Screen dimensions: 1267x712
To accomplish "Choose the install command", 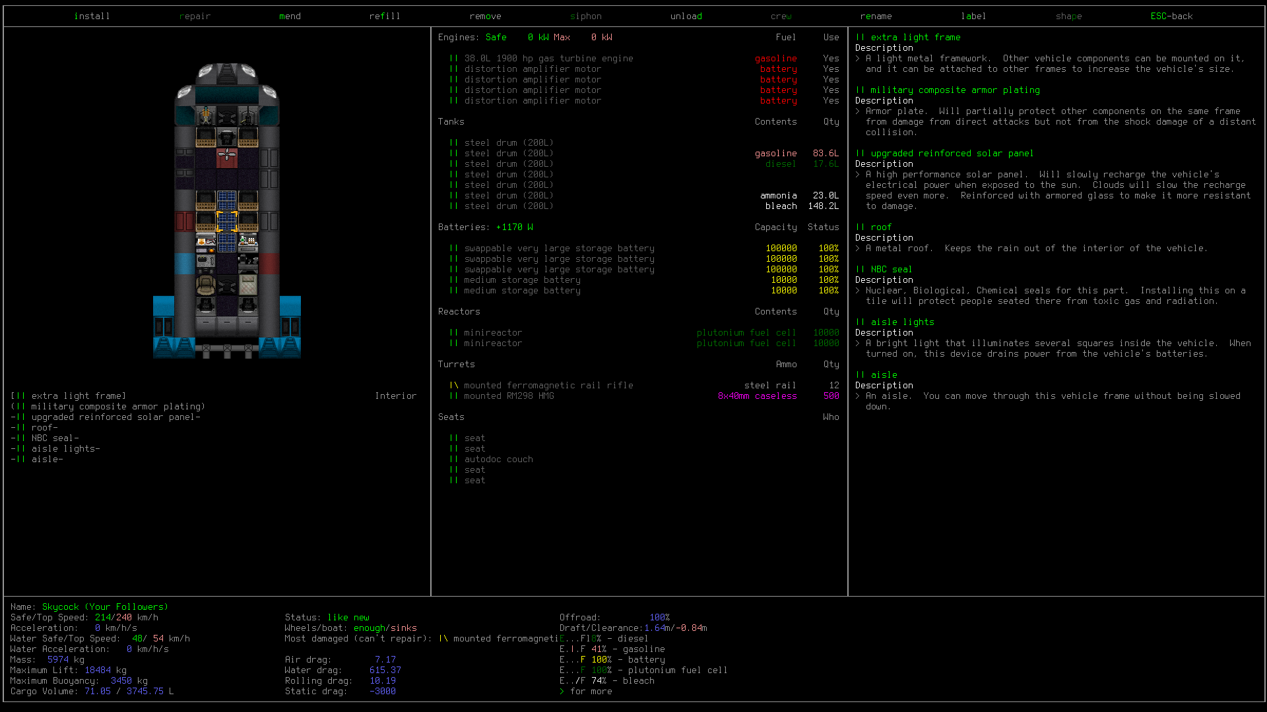I will pos(92,16).
